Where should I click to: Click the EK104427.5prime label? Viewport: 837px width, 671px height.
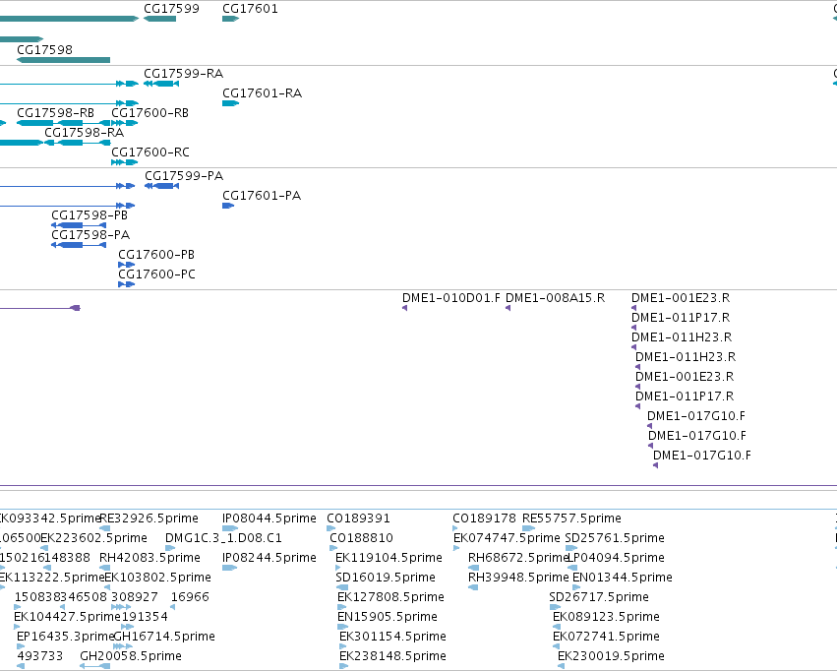67,617
